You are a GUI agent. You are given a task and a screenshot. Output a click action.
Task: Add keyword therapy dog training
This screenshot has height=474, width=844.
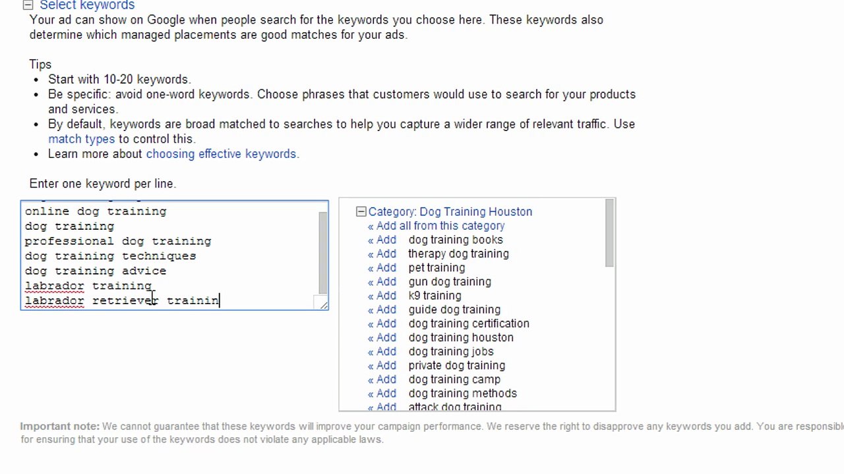tap(382, 253)
